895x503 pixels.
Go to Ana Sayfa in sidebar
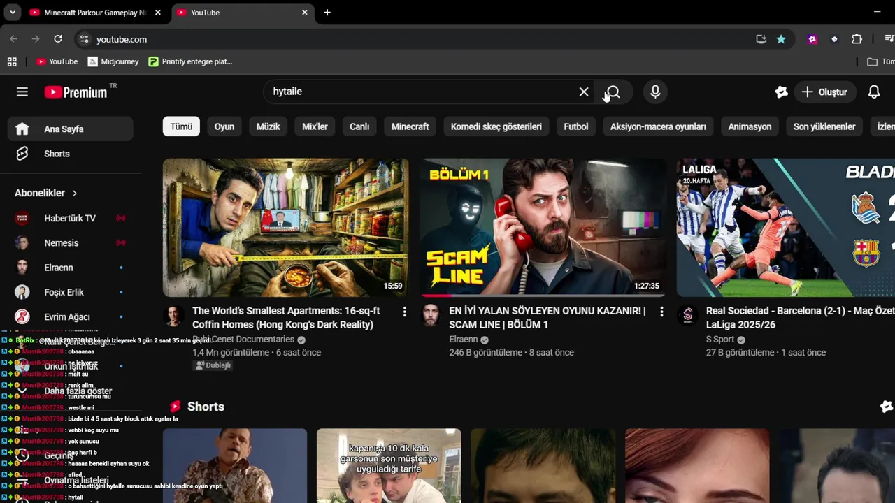click(70, 129)
